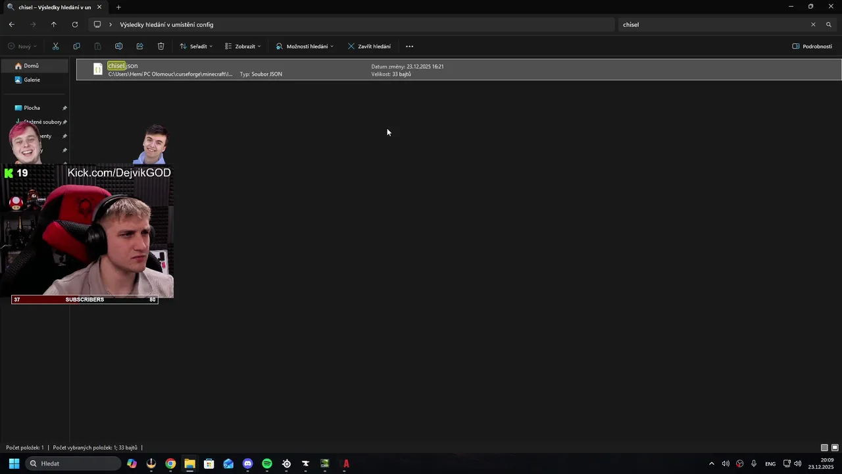
Task: Go back with the back arrow
Action: tap(12, 24)
